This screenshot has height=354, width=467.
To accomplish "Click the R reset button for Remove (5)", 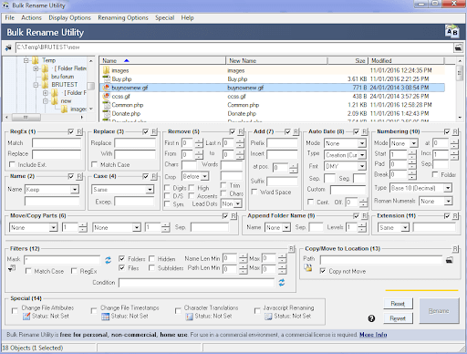I will tap(241, 131).
